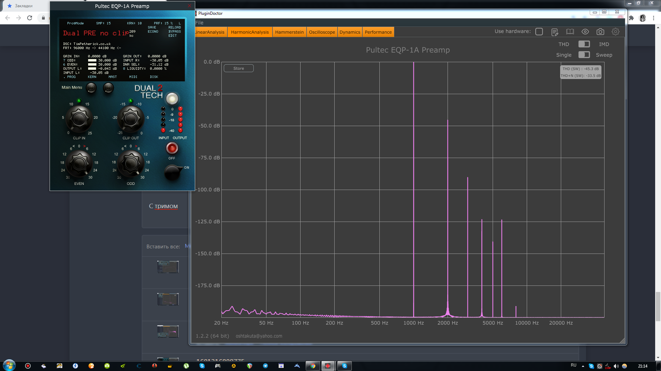Open the Windows Start button
661x371 pixels.
point(9,365)
